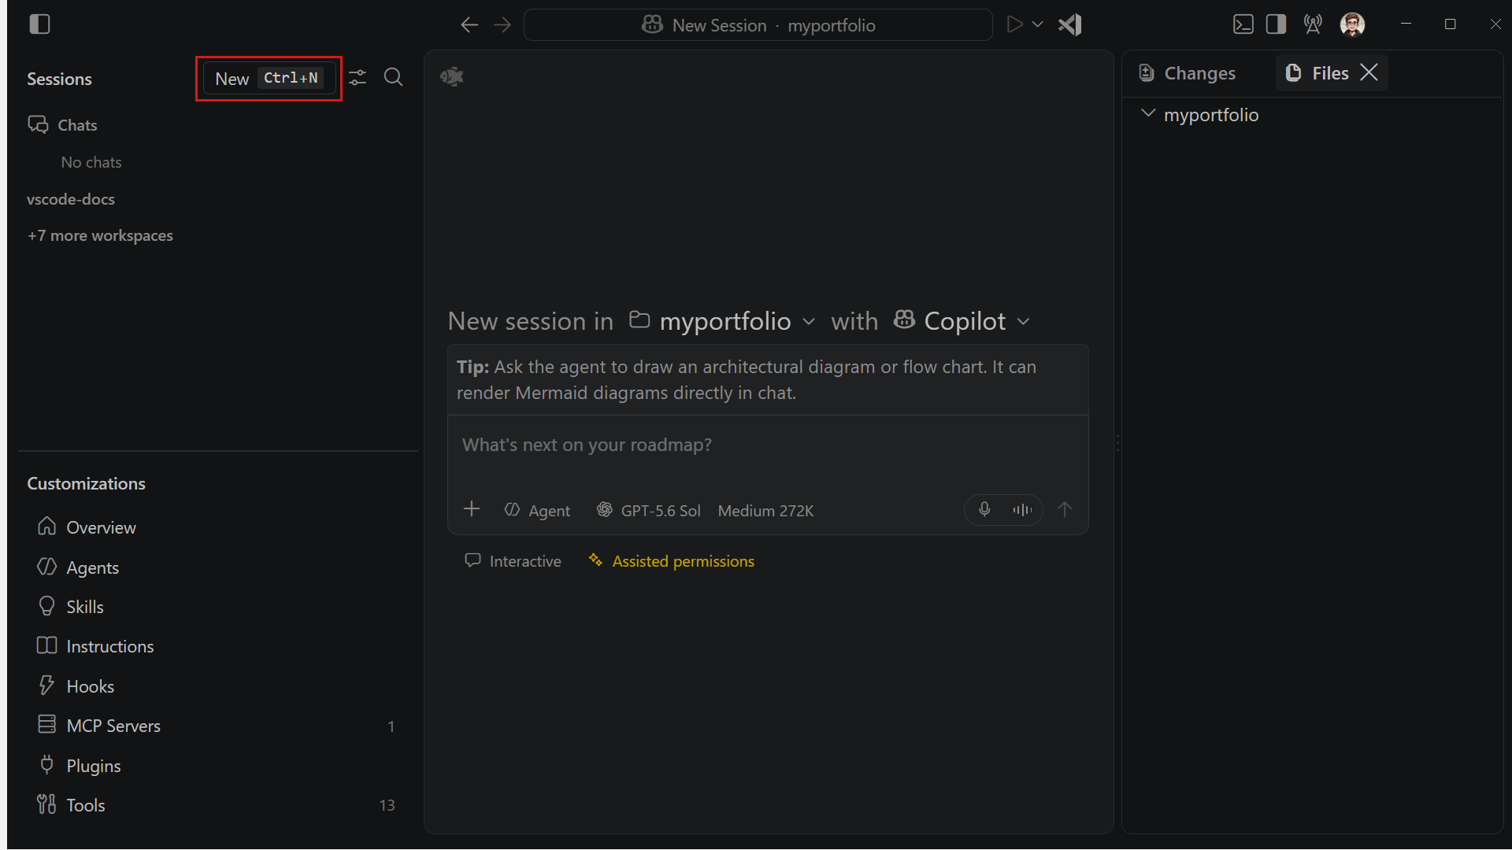Image resolution: width=1512 pixels, height=850 pixels.
Task: Click the MCP Servers server icon
Action: coord(47,724)
